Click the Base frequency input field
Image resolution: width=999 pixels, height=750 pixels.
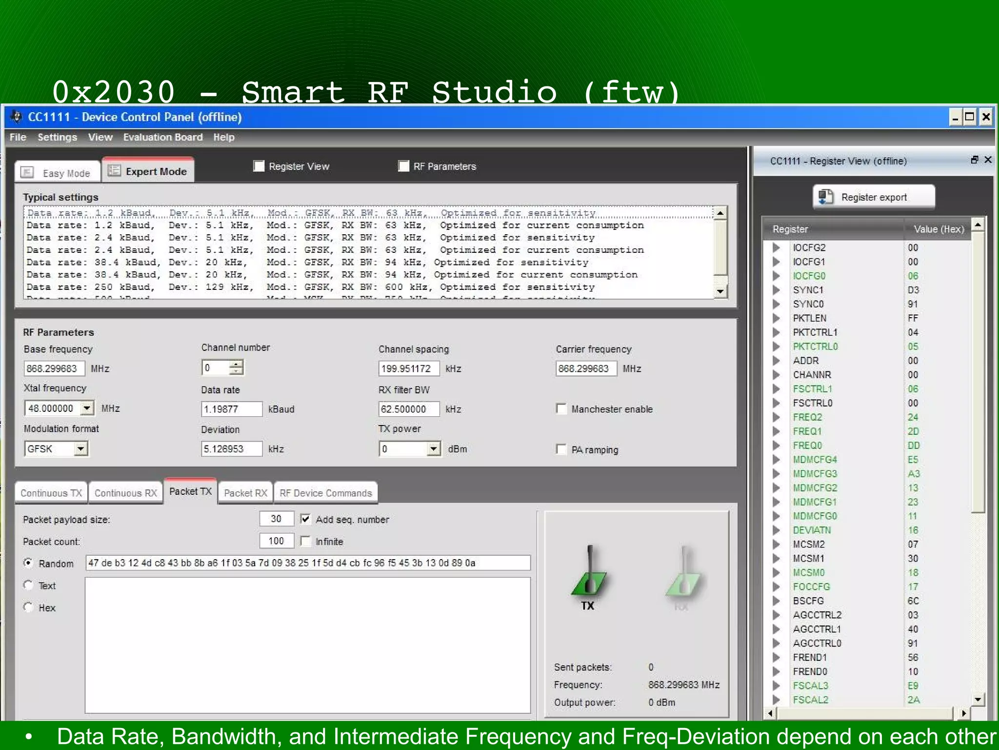54,368
